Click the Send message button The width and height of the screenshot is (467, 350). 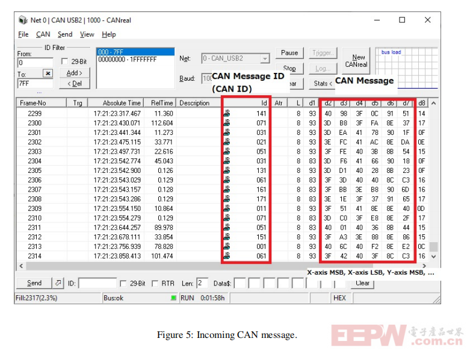coord(34,283)
